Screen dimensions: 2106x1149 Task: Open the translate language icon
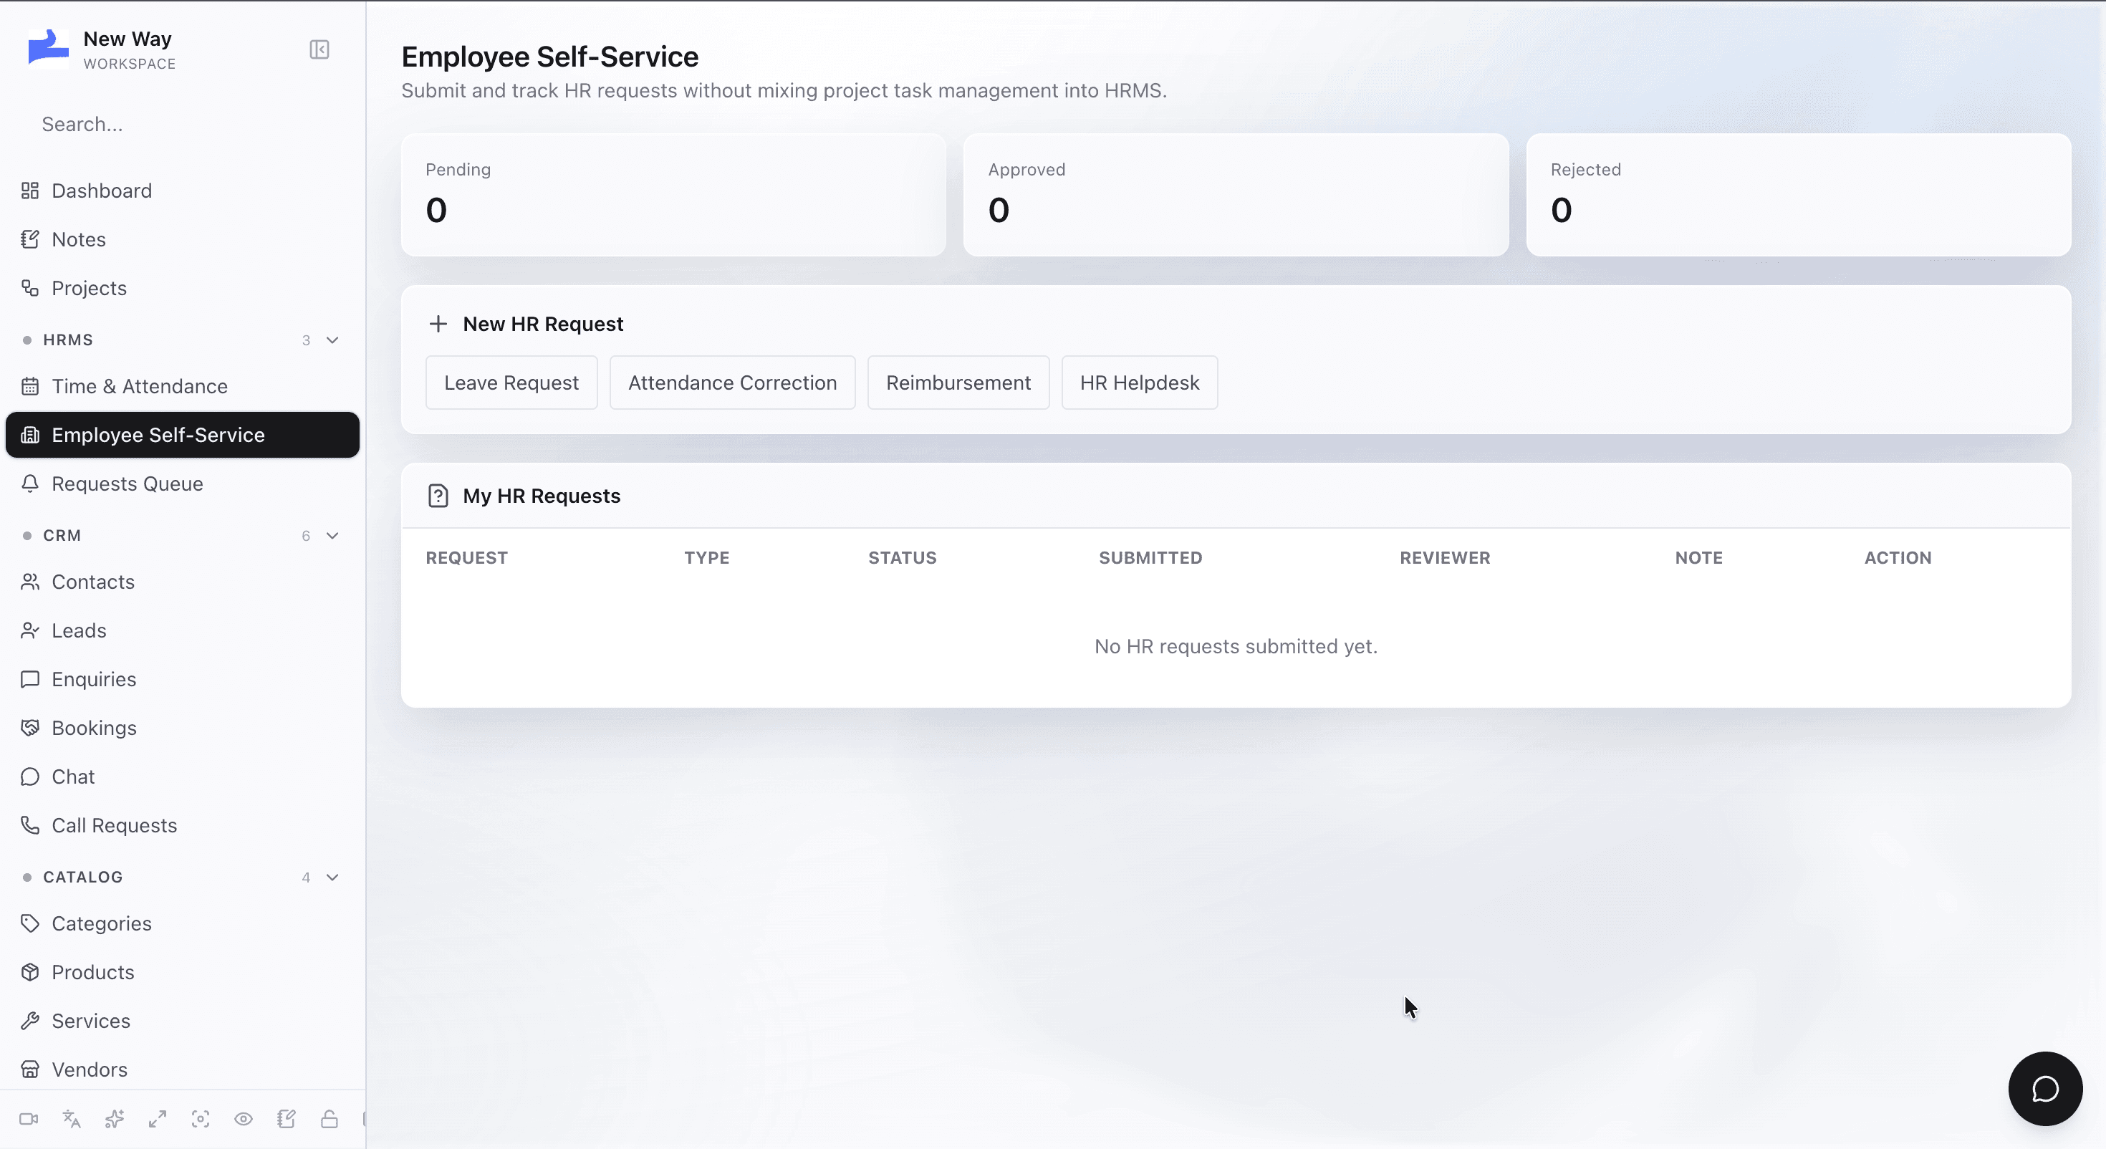(x=72, y=1119)
